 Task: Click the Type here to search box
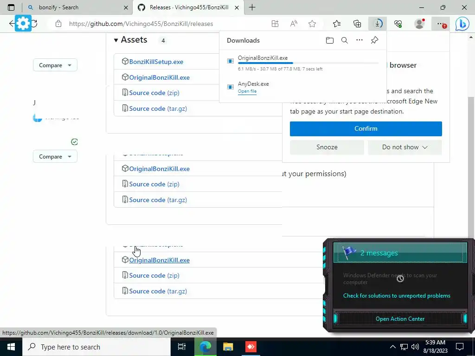pyautogui.click(x=96, y=347)
